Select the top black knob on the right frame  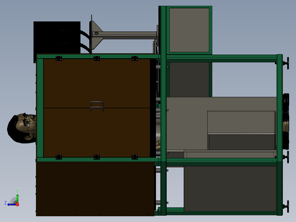click(x=286, y=63)
